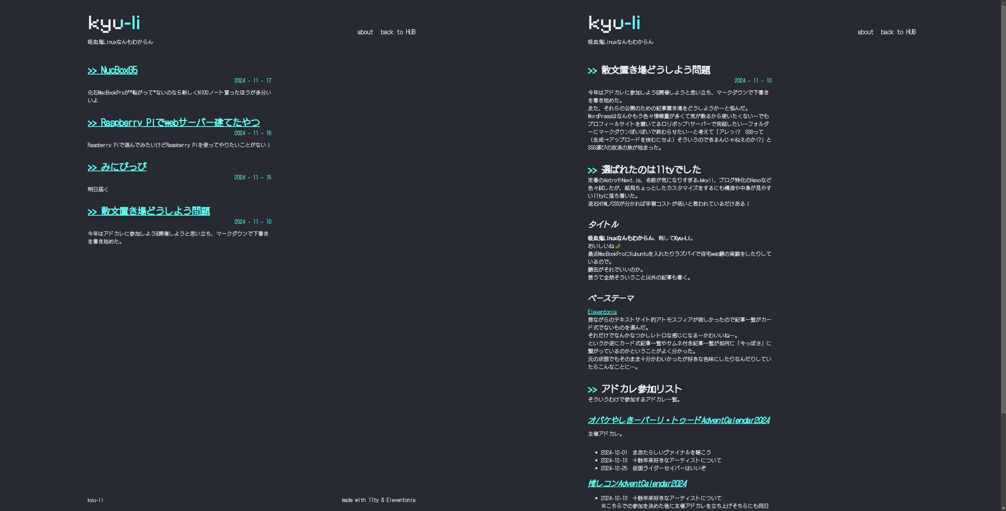Image resolution: width=1006 pixels, height=511 pixels.
Task: Click the footer text kyu-li
Action: 95,500
